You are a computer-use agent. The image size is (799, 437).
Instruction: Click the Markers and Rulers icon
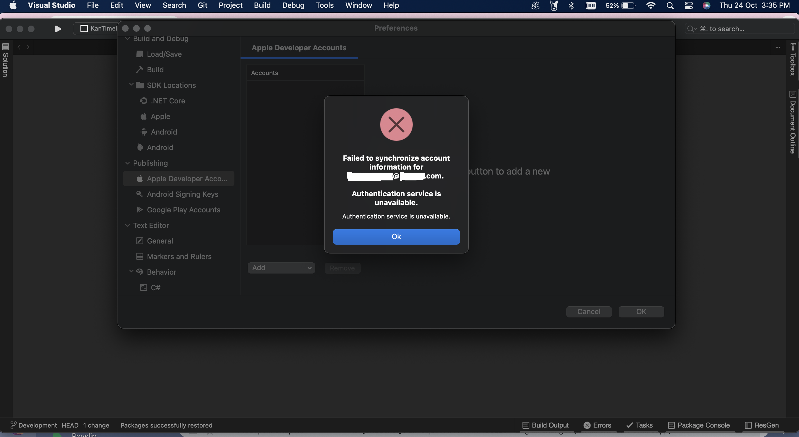140,256
